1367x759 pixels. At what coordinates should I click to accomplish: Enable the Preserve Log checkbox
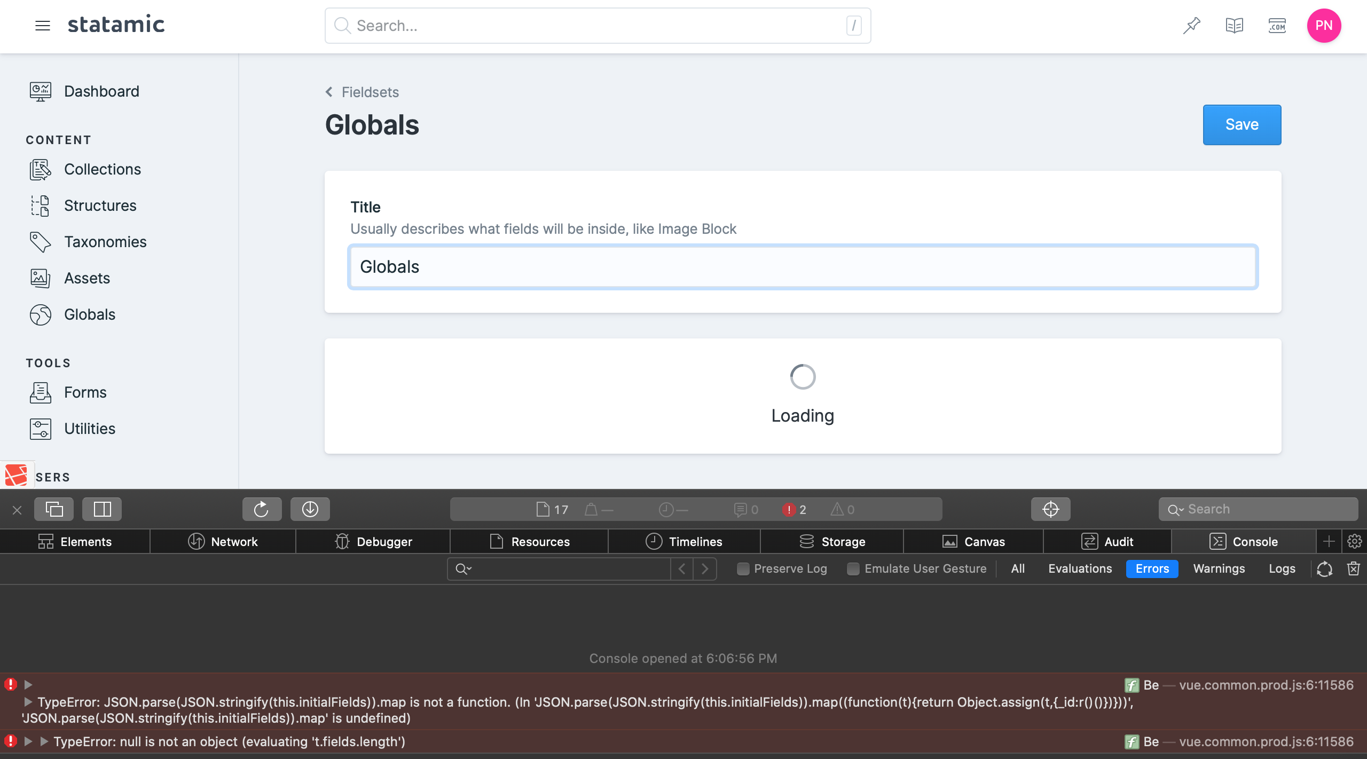point(743,569)
